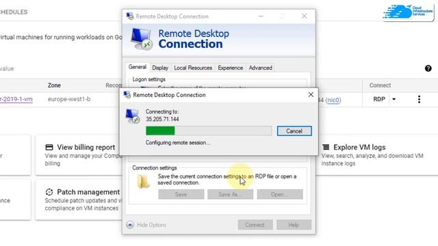438x246 pixels.
Task: Open the nic0 network interface link
Action: coord(333,100)
